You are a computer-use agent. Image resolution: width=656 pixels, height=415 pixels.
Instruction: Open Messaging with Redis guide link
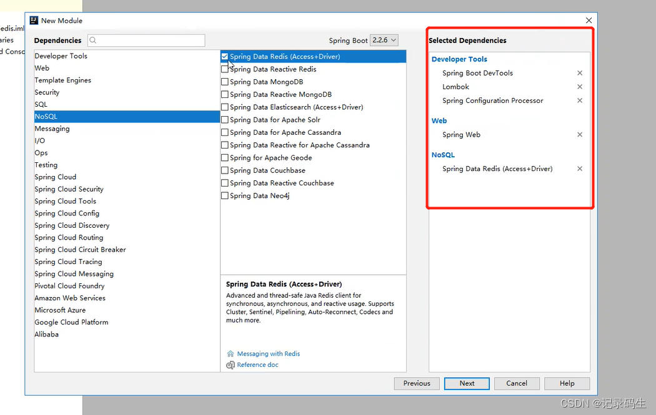[269, 354]
